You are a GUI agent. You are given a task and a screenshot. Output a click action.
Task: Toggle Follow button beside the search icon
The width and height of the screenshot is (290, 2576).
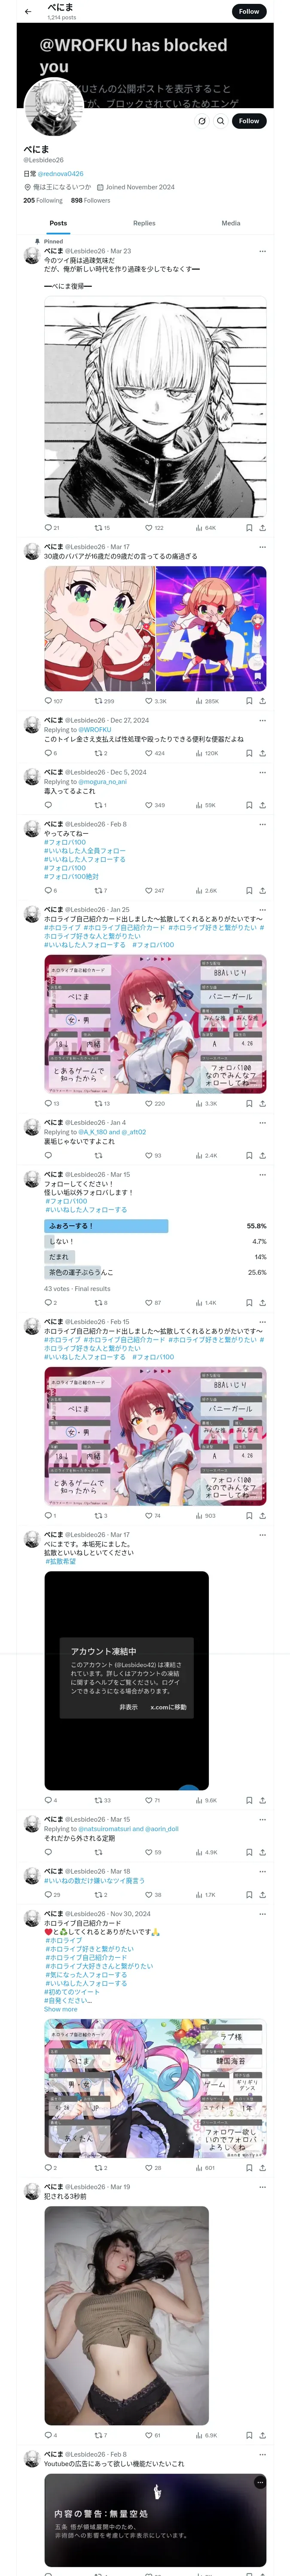point(249,121)
